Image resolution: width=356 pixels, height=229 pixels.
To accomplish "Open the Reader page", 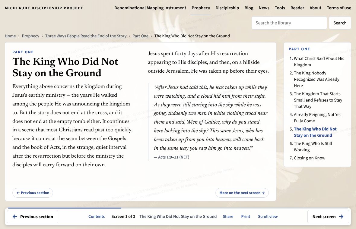I will [297, 8].
